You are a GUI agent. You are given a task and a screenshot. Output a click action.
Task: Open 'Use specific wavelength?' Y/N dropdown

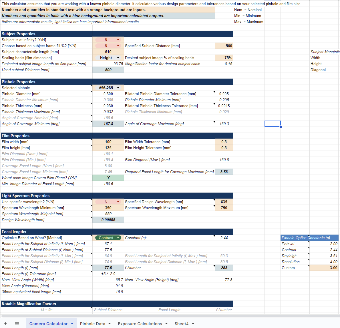click(118, 202)
